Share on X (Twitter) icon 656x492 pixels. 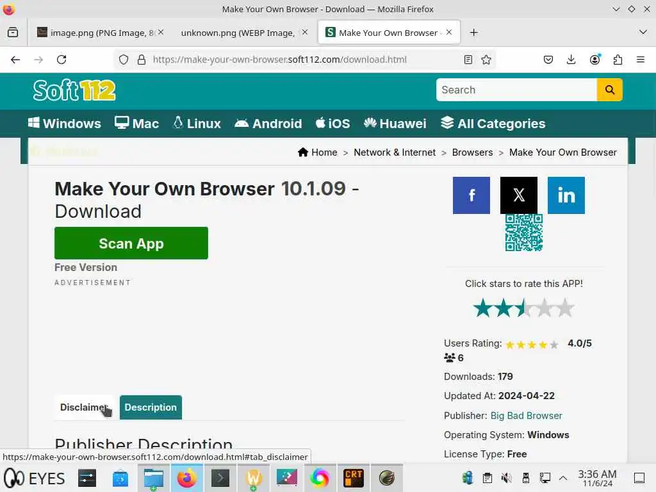519,195
